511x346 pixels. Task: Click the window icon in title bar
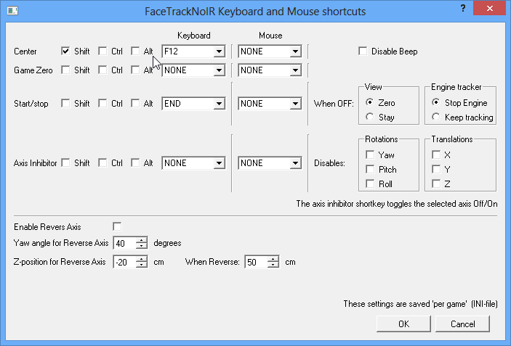[x=9, y=10]
